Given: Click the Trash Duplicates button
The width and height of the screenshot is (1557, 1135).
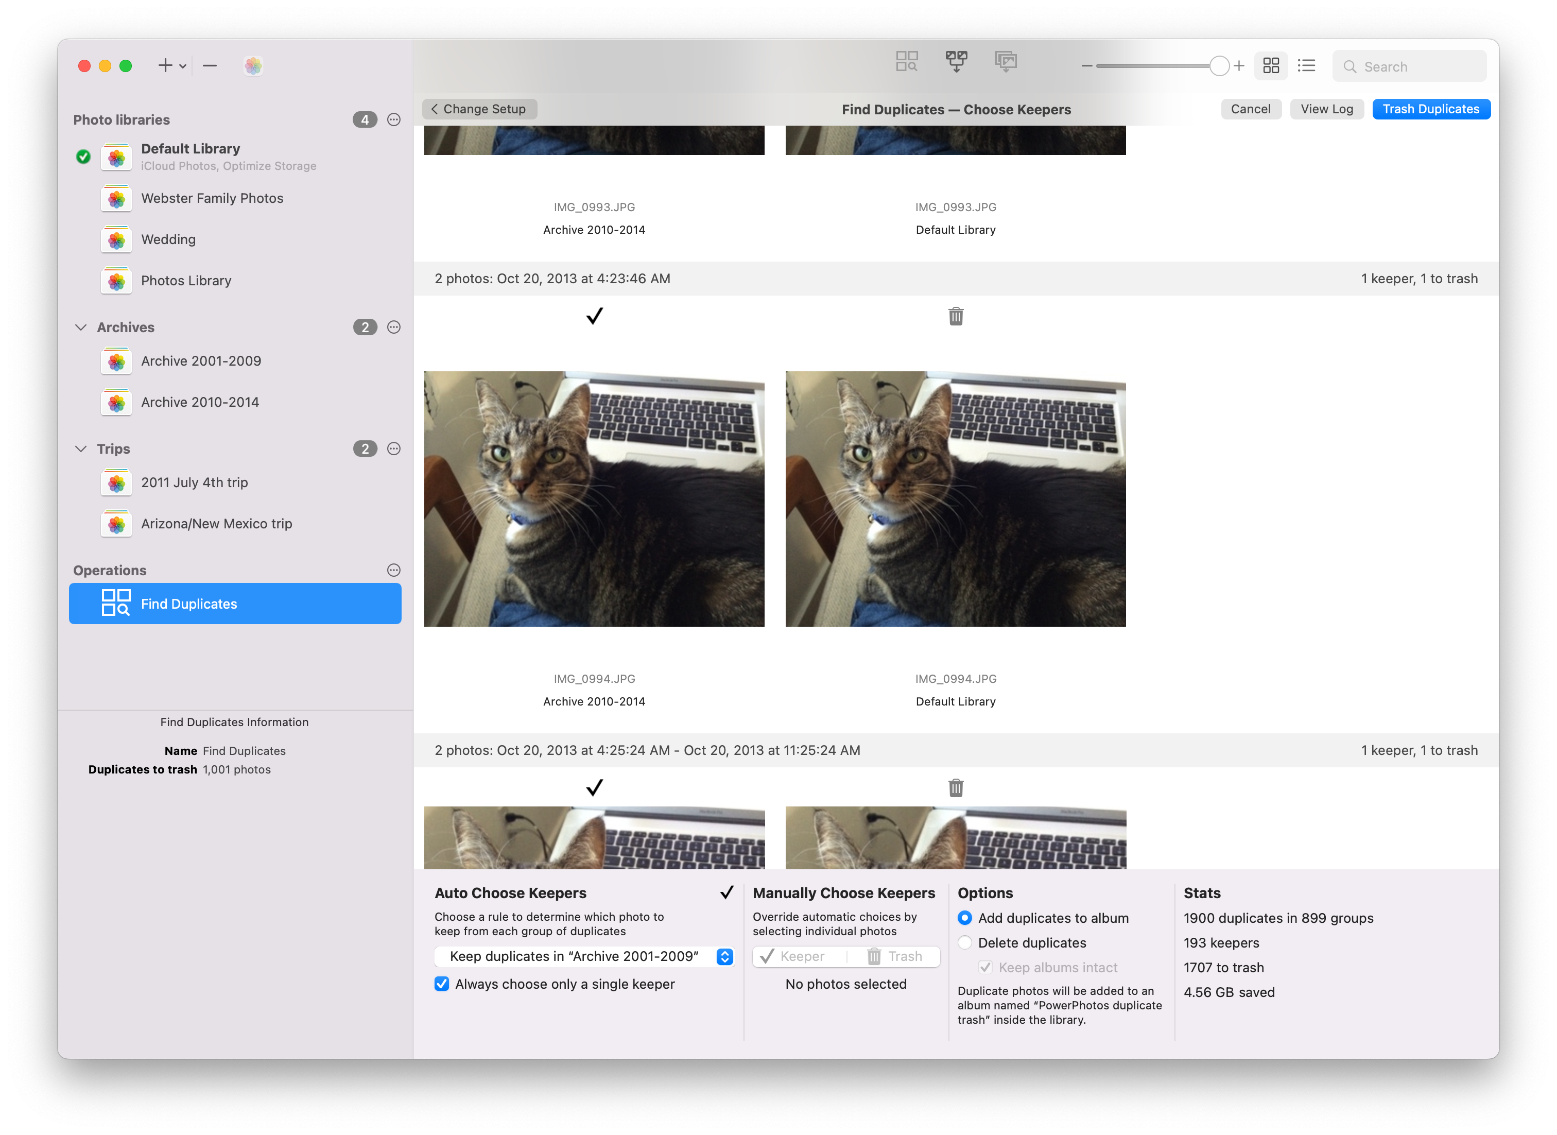Looking at the screenshot, I should [1431, 109].
